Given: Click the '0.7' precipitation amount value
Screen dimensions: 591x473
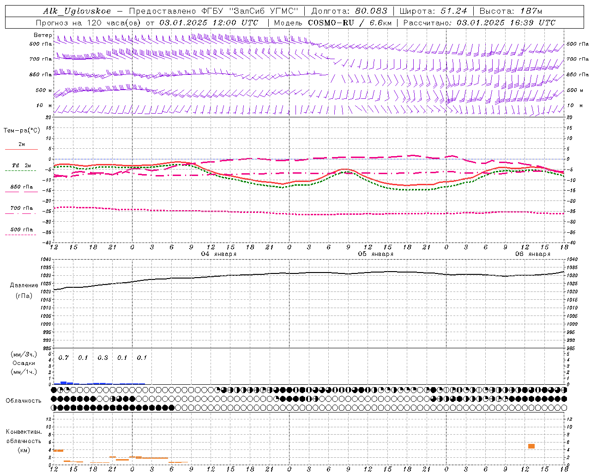Looking at the screenshot, I should click(x=64, y=358).
